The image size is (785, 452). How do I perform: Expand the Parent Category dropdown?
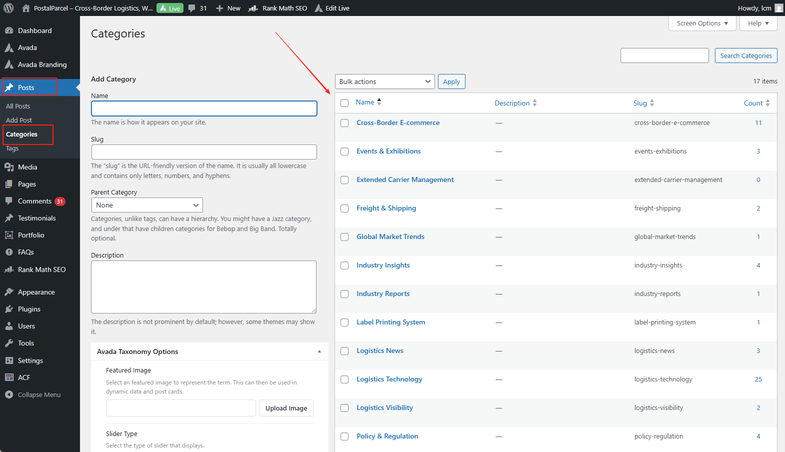coord(147,205)
